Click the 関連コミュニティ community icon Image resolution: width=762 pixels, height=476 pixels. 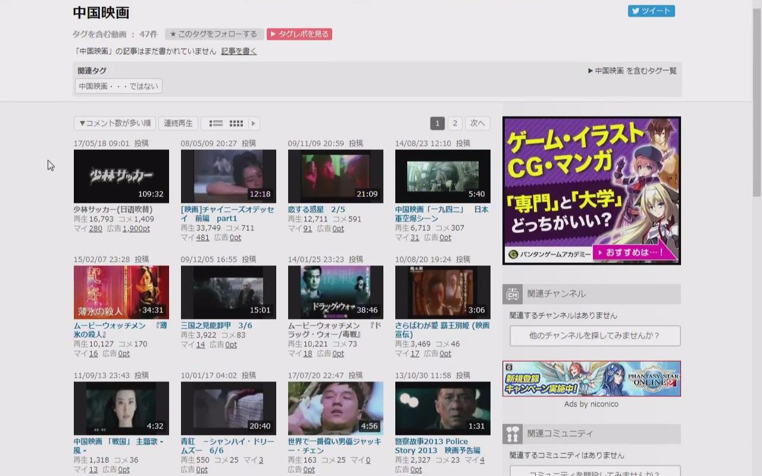(x=513, y=434)
